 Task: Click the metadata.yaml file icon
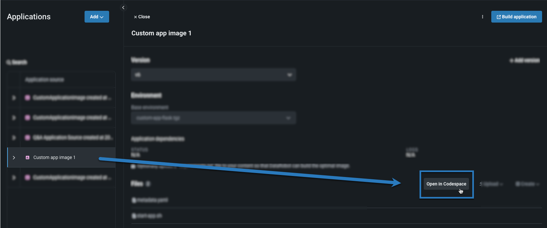(x=134, y=200)
